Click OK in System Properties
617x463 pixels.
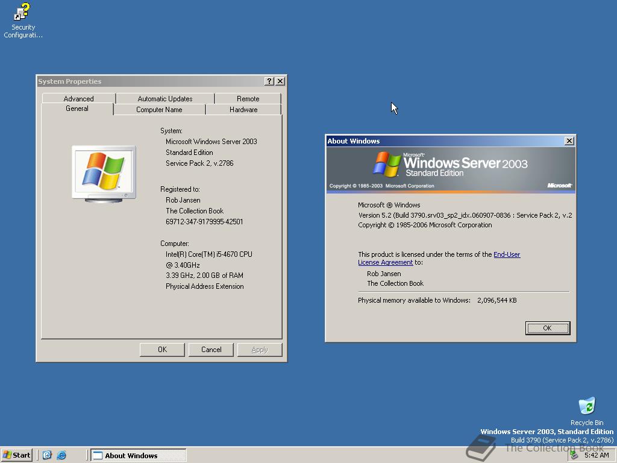(162, 350)
